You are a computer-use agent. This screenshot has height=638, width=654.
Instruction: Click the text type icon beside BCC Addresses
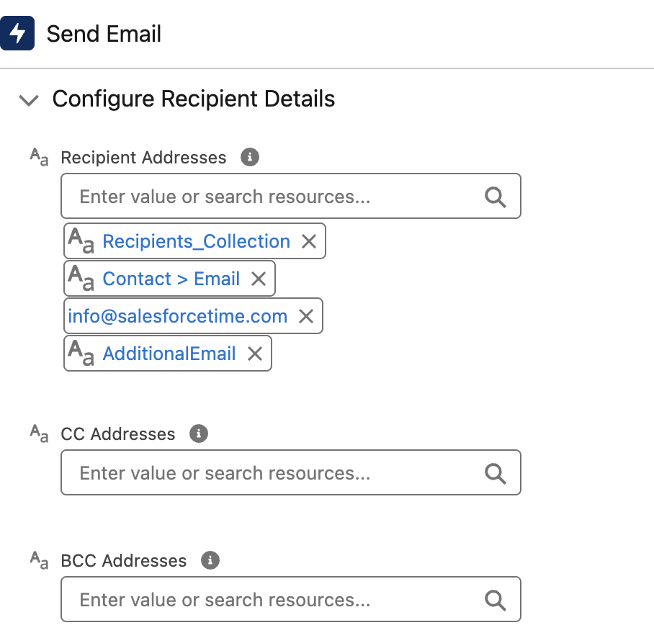(x=39, y=560)
